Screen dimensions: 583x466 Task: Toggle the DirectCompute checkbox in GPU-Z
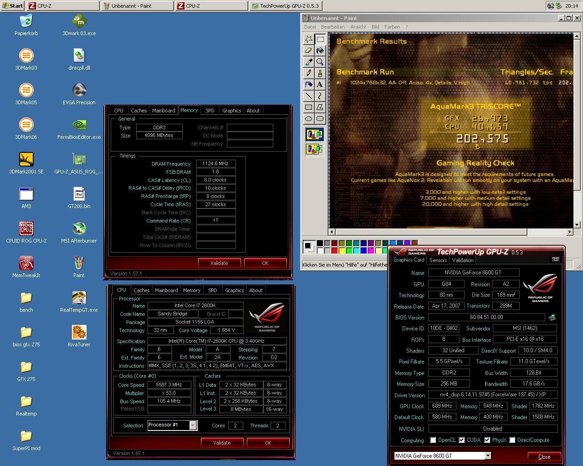coord(512,440)
